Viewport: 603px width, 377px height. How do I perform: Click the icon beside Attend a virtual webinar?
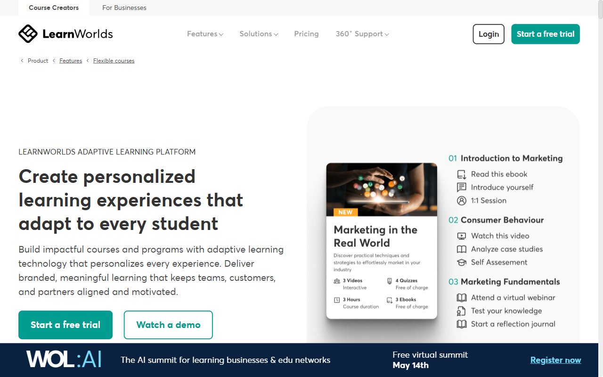pyautogui.click(x=462, y=298)
